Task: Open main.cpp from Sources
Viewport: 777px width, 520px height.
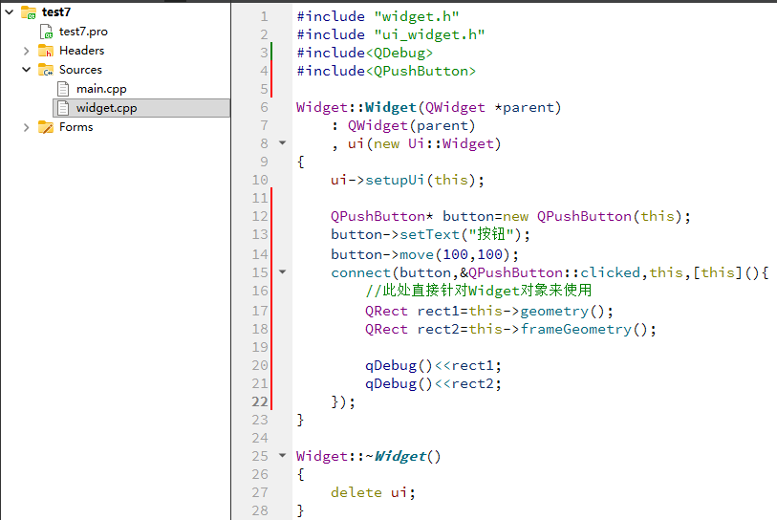Action: [x=101, y=89]
